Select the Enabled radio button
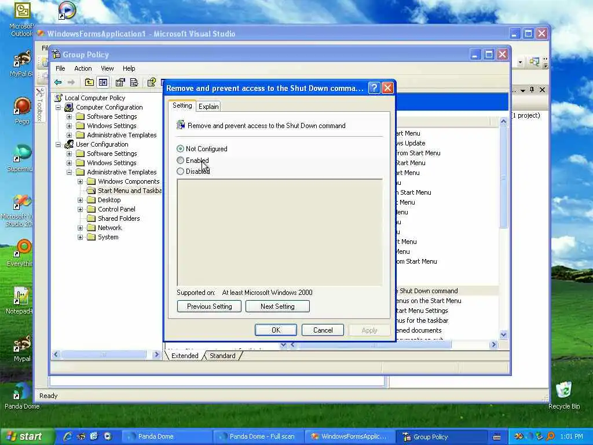 pyautogui.click(x=181, y=161)
